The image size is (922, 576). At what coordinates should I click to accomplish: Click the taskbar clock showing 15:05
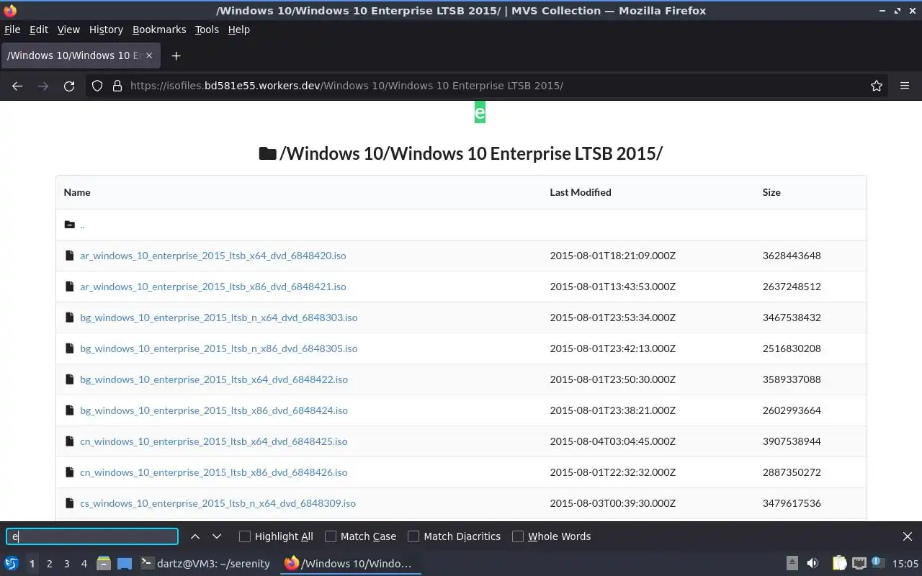click(x=905, y=563)
